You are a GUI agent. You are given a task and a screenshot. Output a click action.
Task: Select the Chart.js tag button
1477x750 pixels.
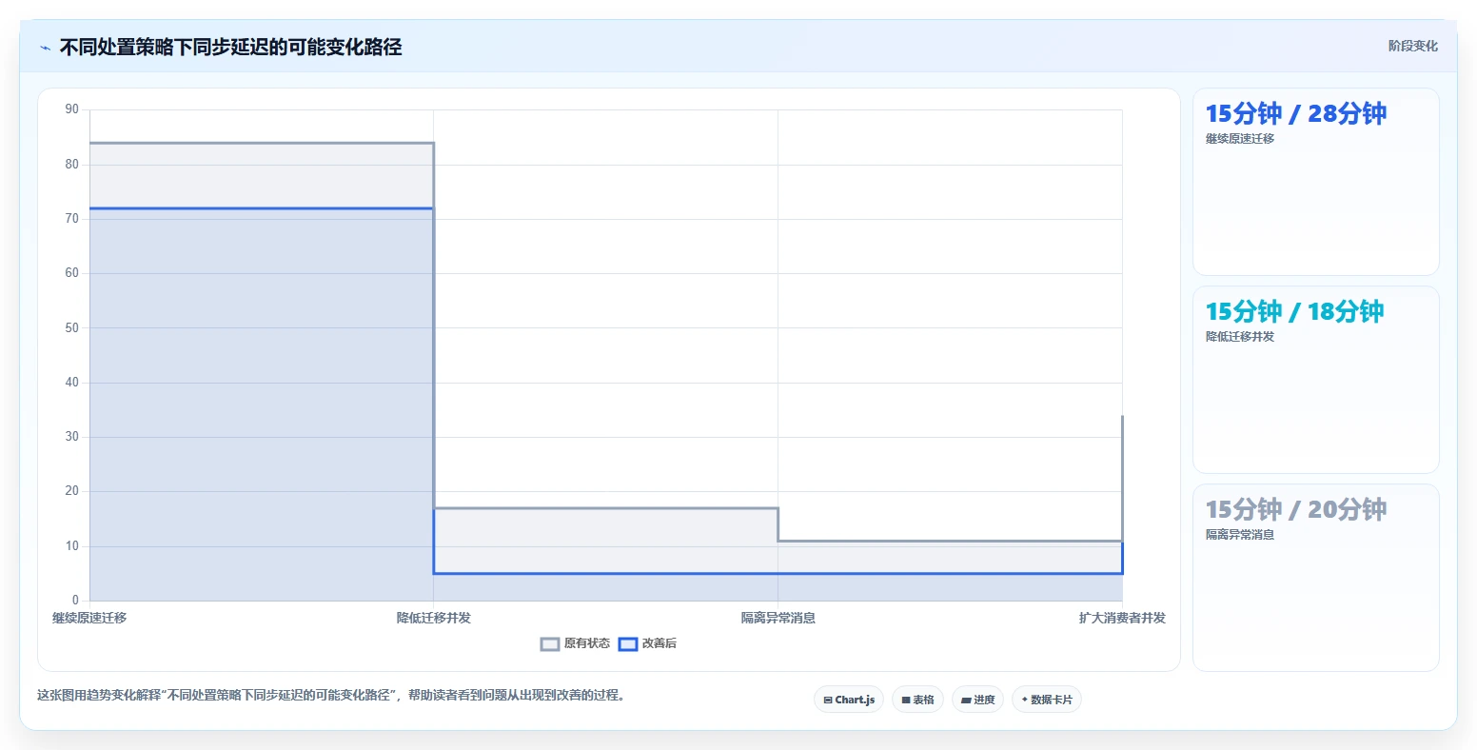(849, 700)
